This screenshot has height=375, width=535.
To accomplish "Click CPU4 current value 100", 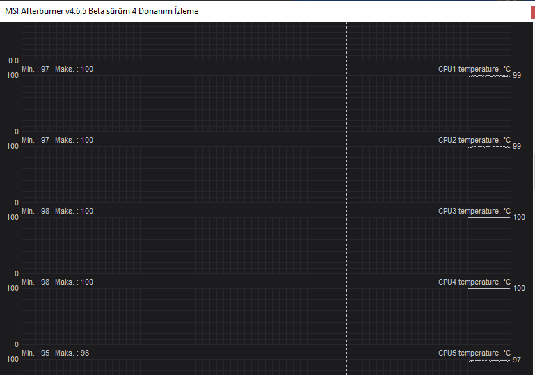I will [518, 288].
